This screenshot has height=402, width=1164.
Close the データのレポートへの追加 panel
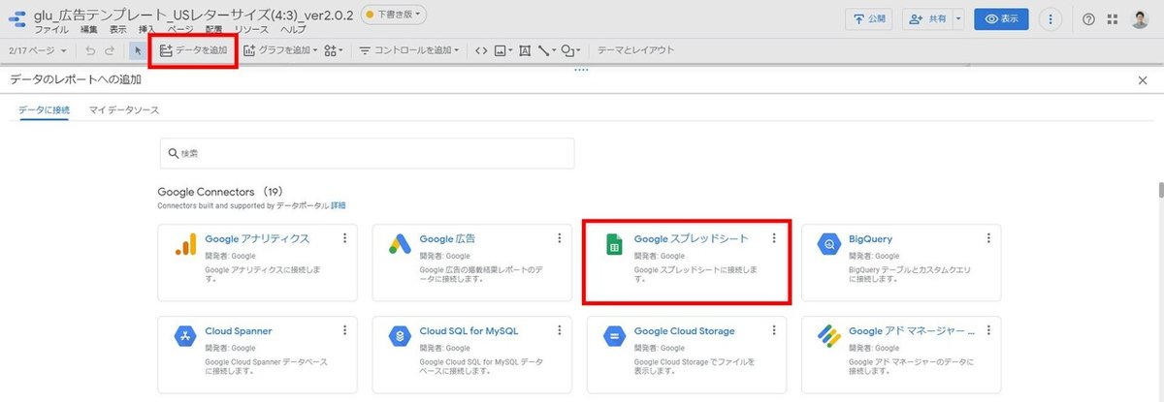click(1143, 80)
